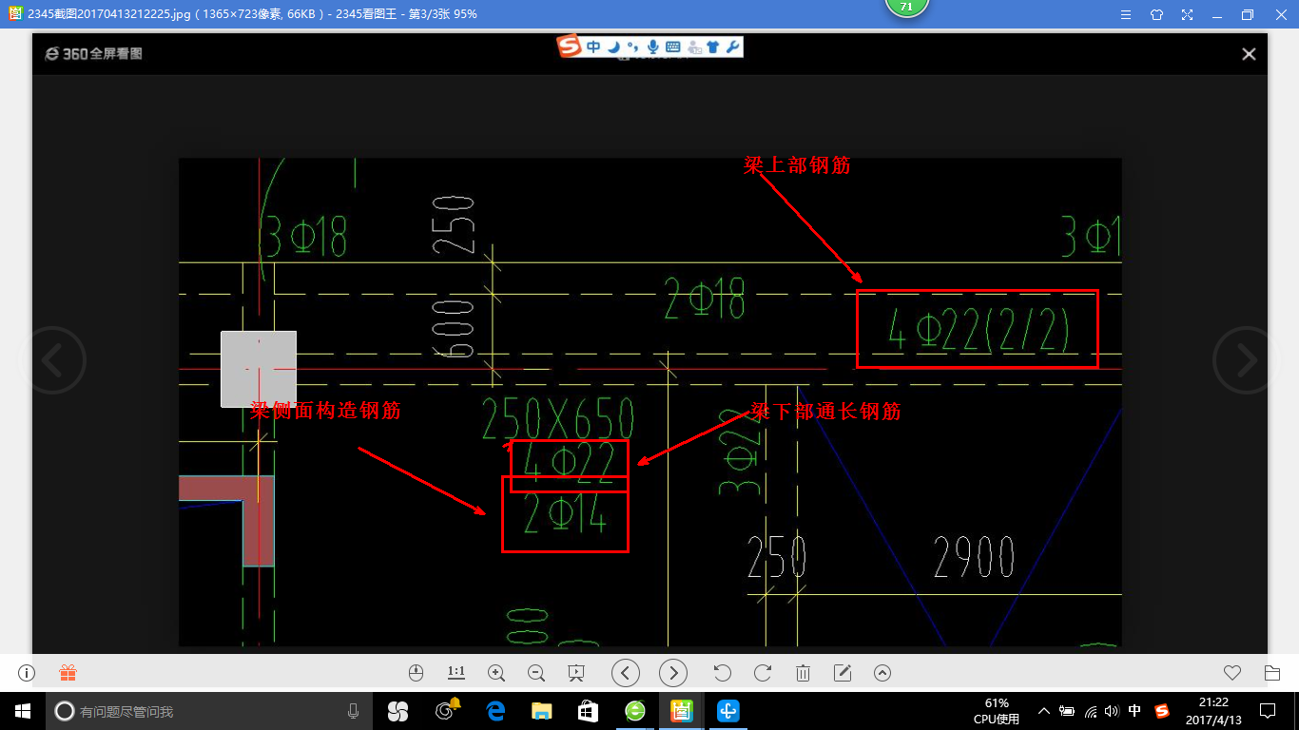Click the file name in title bar
Viewport: 1299px width, 730px height.
pyautogui.click(x=110, y=14)
